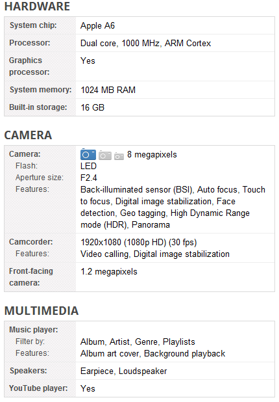
Task: Click the Front-facing camera label
Action: click(31, 277)
